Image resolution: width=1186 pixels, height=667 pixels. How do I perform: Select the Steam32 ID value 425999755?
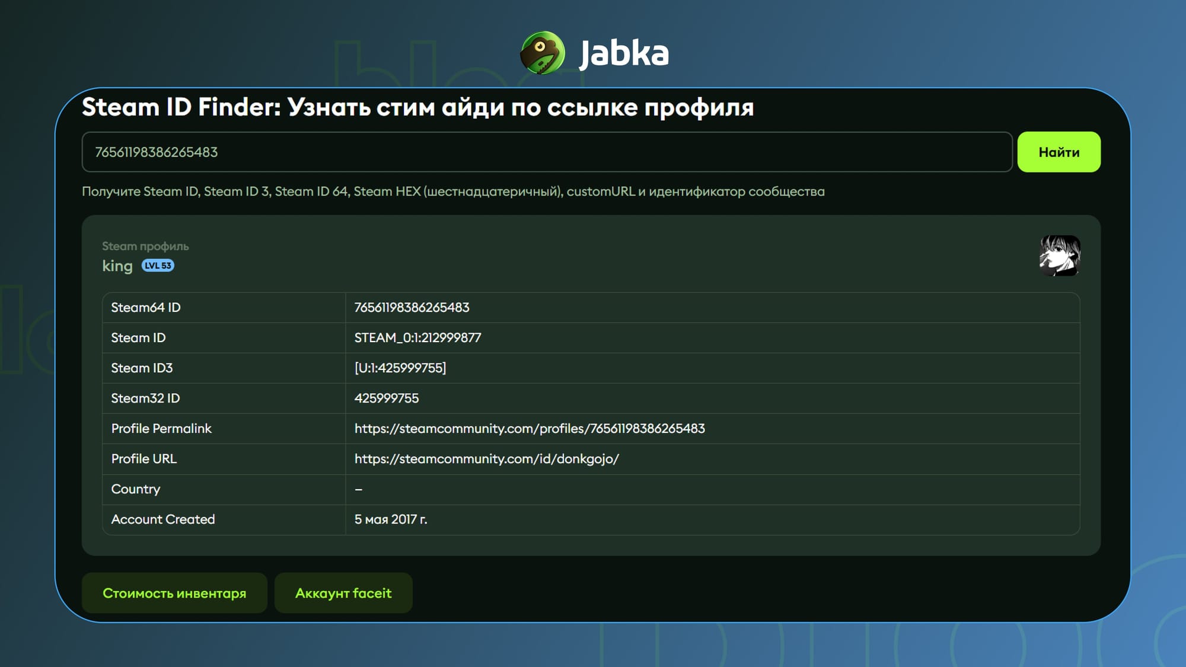(386, 398)
